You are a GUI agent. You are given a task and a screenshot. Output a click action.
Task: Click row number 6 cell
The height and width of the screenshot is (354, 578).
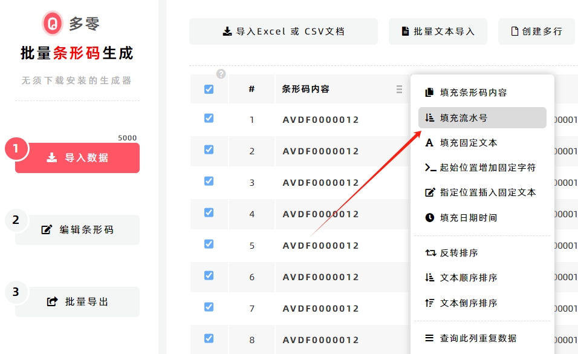[252, 277]
